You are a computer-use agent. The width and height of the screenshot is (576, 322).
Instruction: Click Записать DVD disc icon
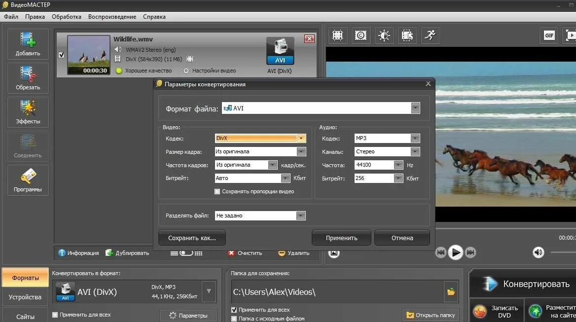point(479,311)
